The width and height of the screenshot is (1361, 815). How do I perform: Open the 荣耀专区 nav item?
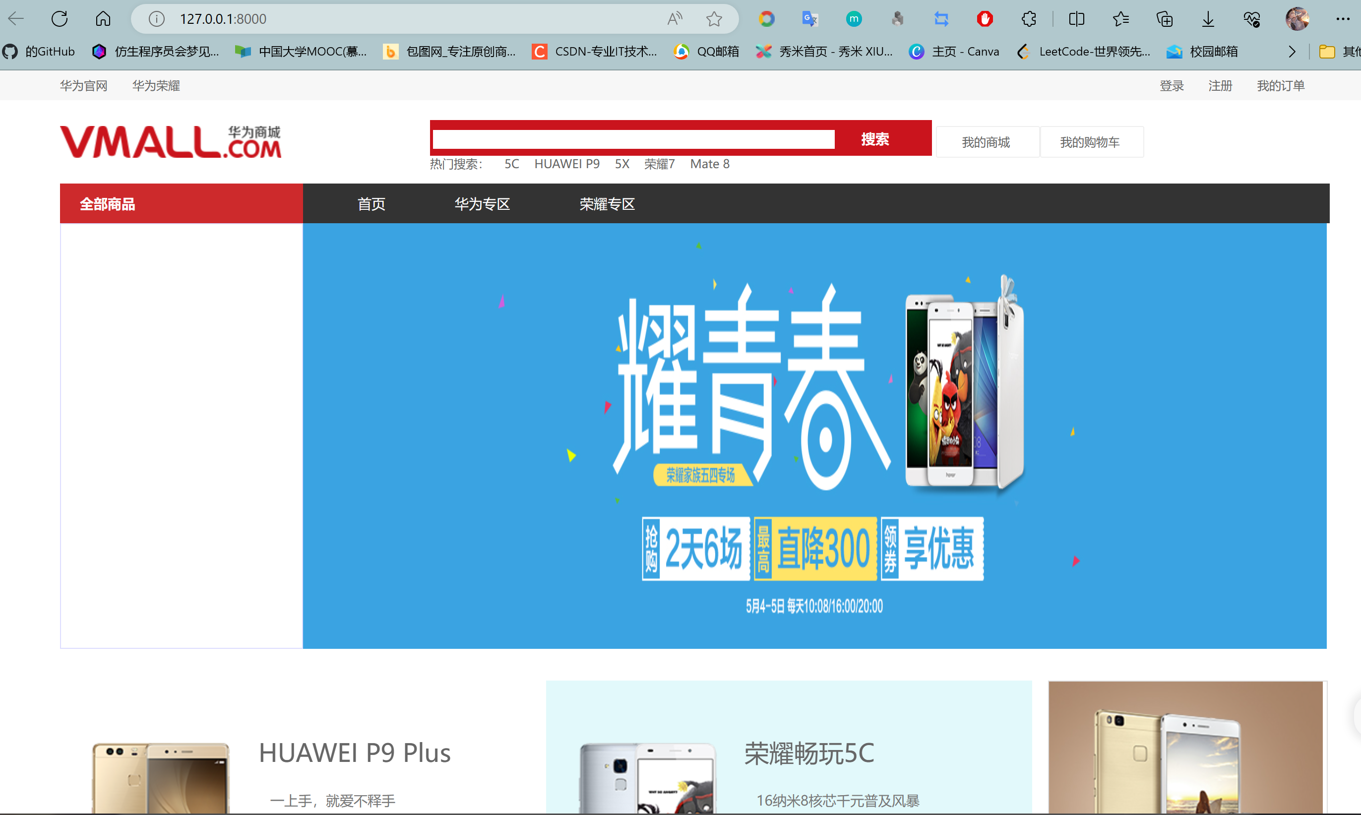click(x=607, y=204)
